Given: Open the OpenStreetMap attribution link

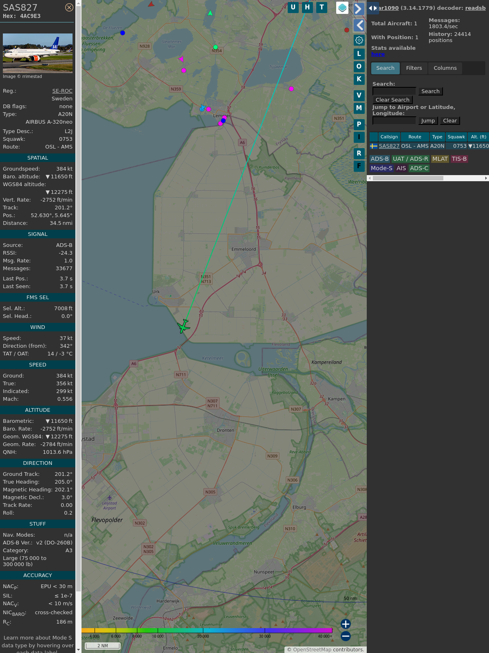Looking at the screenshot, I should 312,649.
